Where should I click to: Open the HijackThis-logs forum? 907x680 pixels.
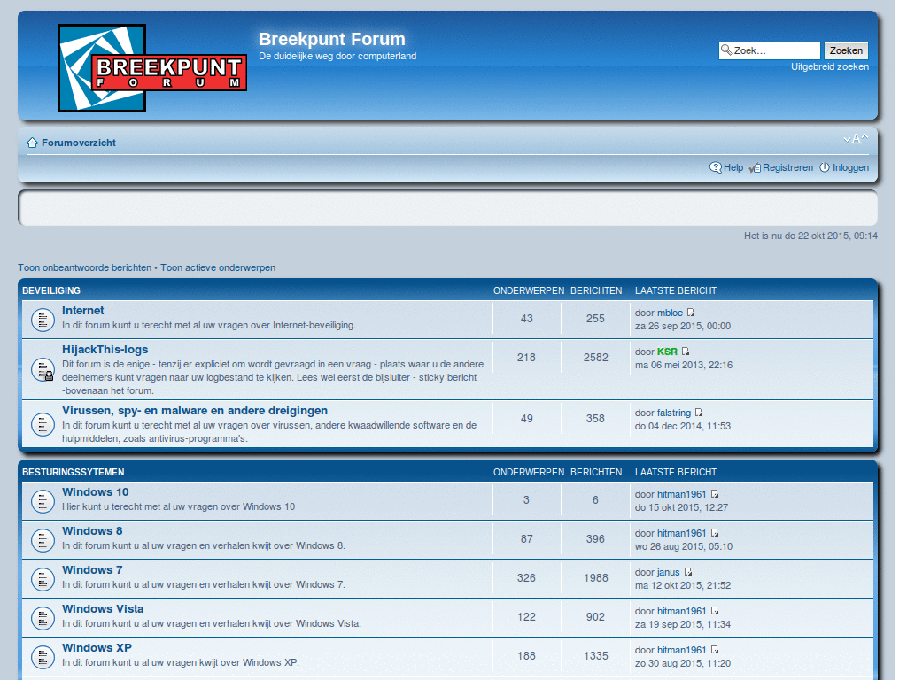(x=105, y=349)
